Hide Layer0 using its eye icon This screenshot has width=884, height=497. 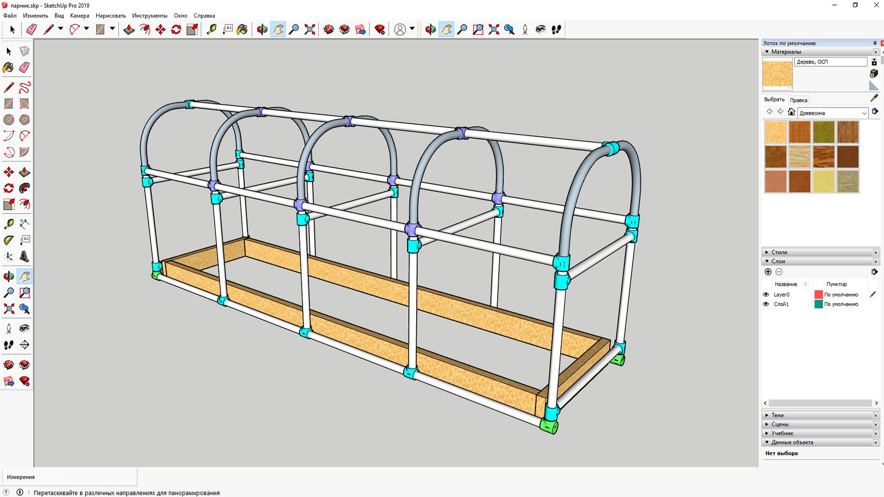(766, 295)
